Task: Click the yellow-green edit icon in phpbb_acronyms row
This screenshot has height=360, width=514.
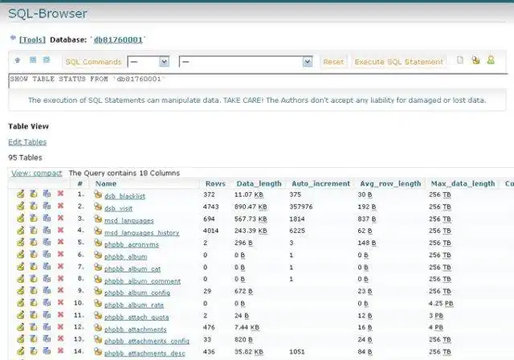Action: tap(20, 243)
